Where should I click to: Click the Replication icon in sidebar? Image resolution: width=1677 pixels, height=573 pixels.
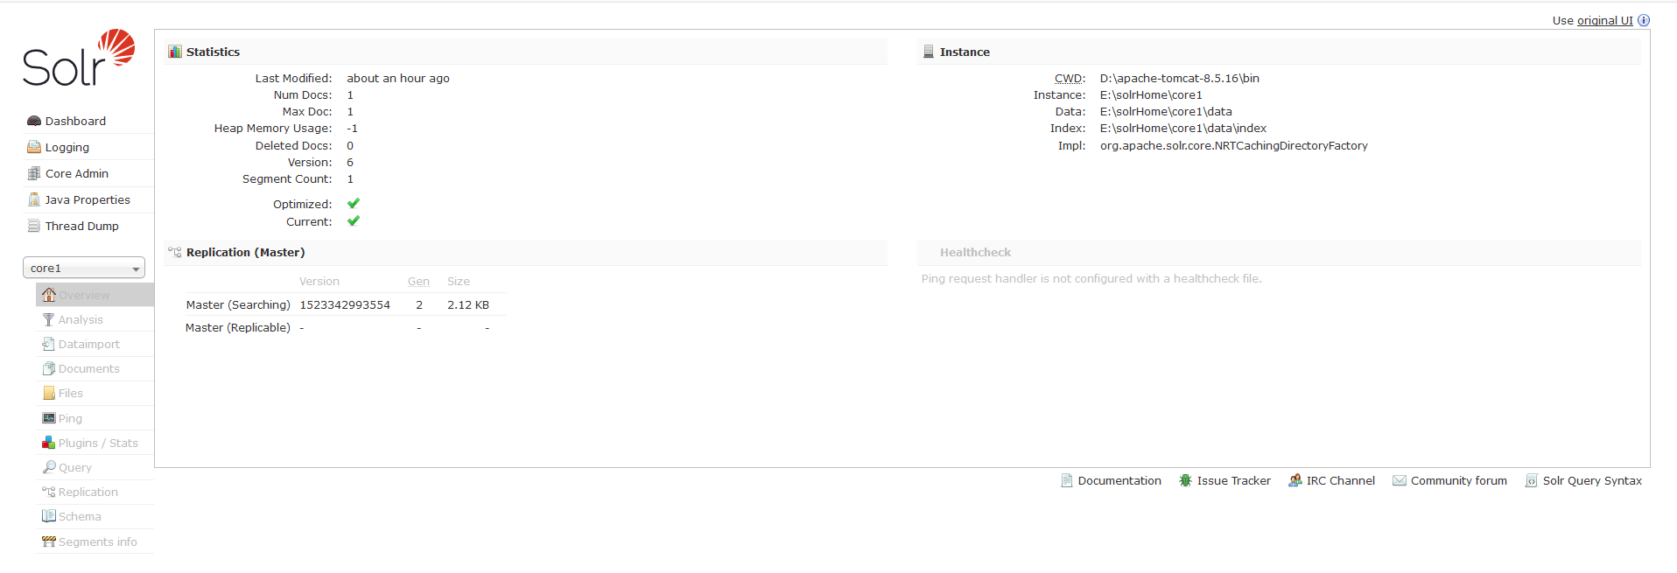tap(49, 492)
